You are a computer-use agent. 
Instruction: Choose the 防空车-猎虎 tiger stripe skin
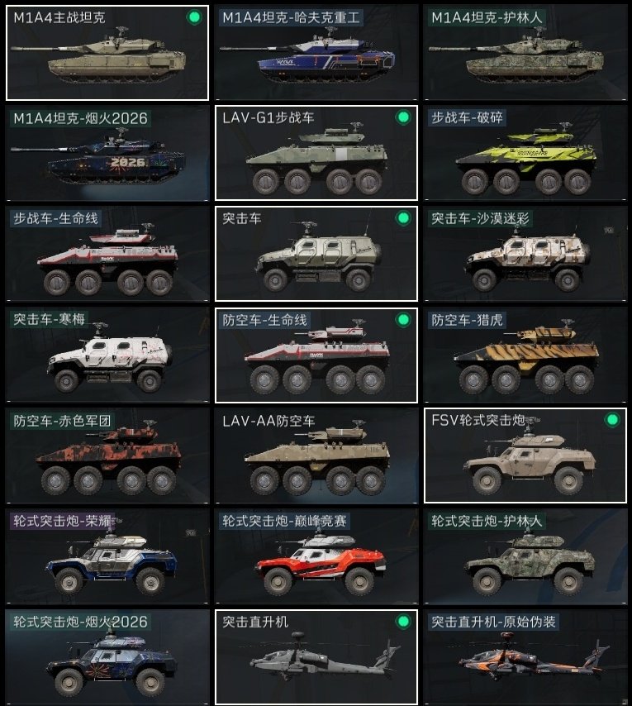click(525, 355)
